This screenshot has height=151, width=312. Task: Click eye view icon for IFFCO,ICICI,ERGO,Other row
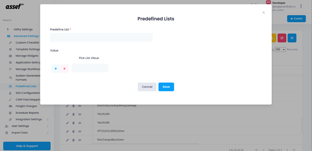(x=80, y=131)
